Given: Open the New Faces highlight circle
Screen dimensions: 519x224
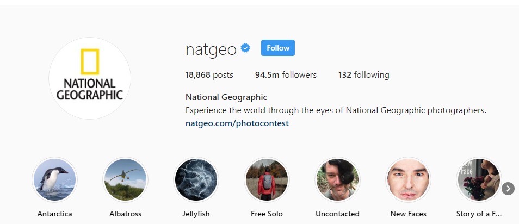Looking at the screenshot, I should (408, 179).
